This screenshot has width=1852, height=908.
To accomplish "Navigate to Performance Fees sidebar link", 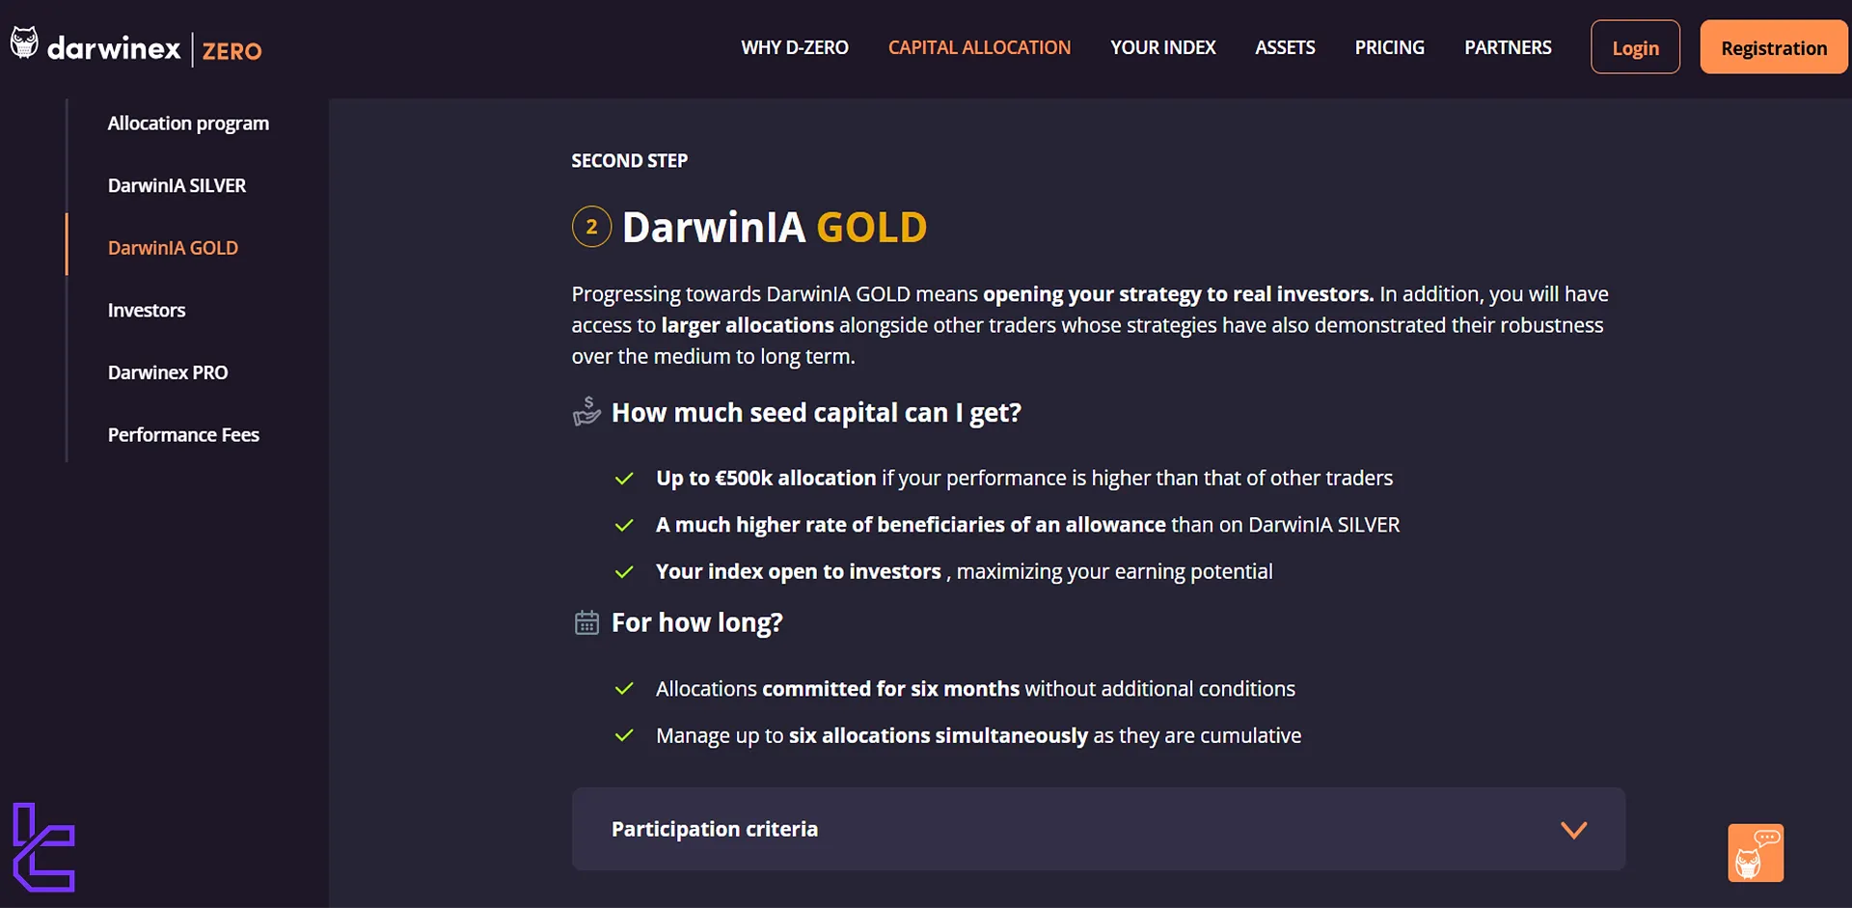I will (x=183, y=435).
